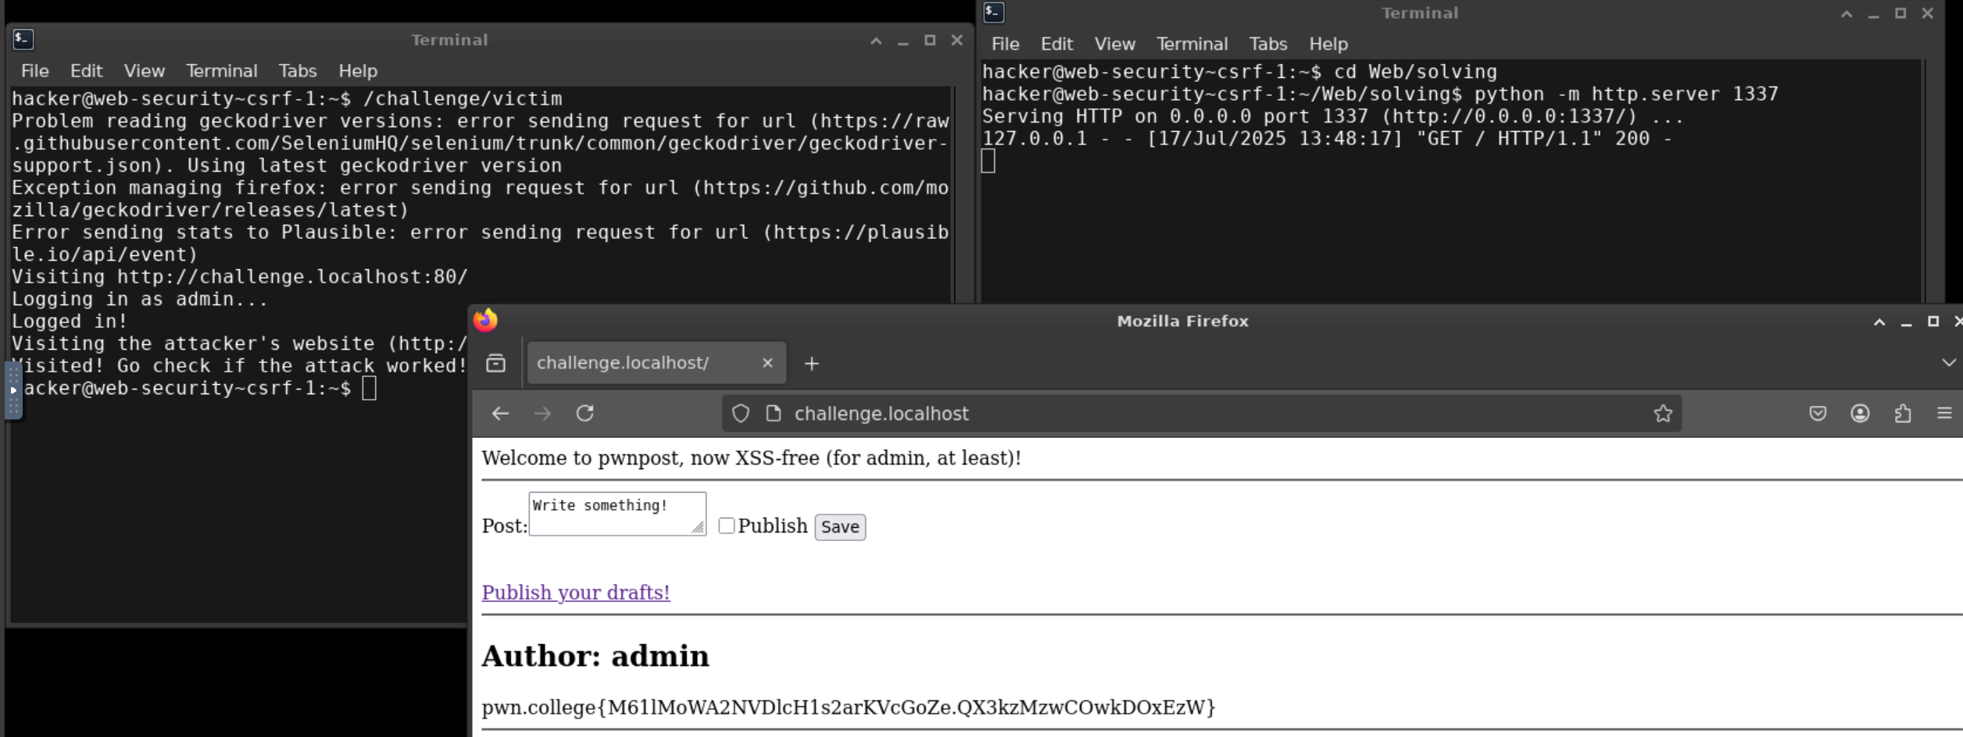Open Edit menu in left terminal
Viewport: 1963px width, 737px height.
86,71
